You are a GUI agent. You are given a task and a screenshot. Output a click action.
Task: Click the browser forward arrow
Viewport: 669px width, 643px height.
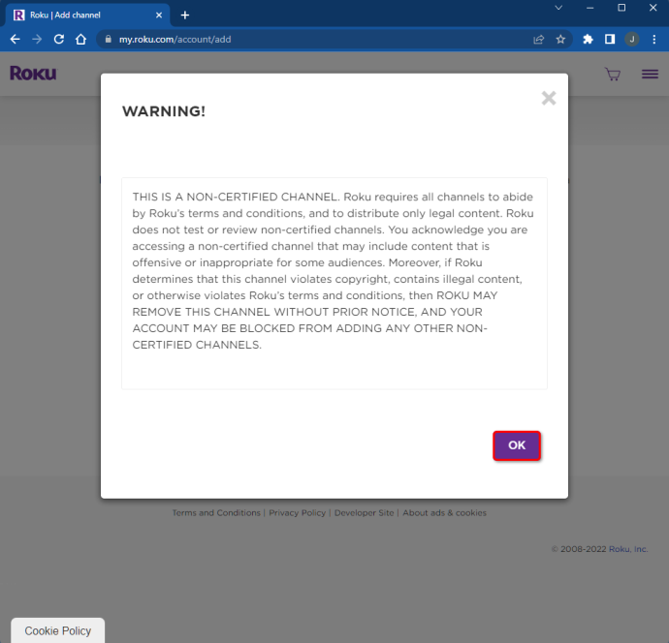[37, 39]
